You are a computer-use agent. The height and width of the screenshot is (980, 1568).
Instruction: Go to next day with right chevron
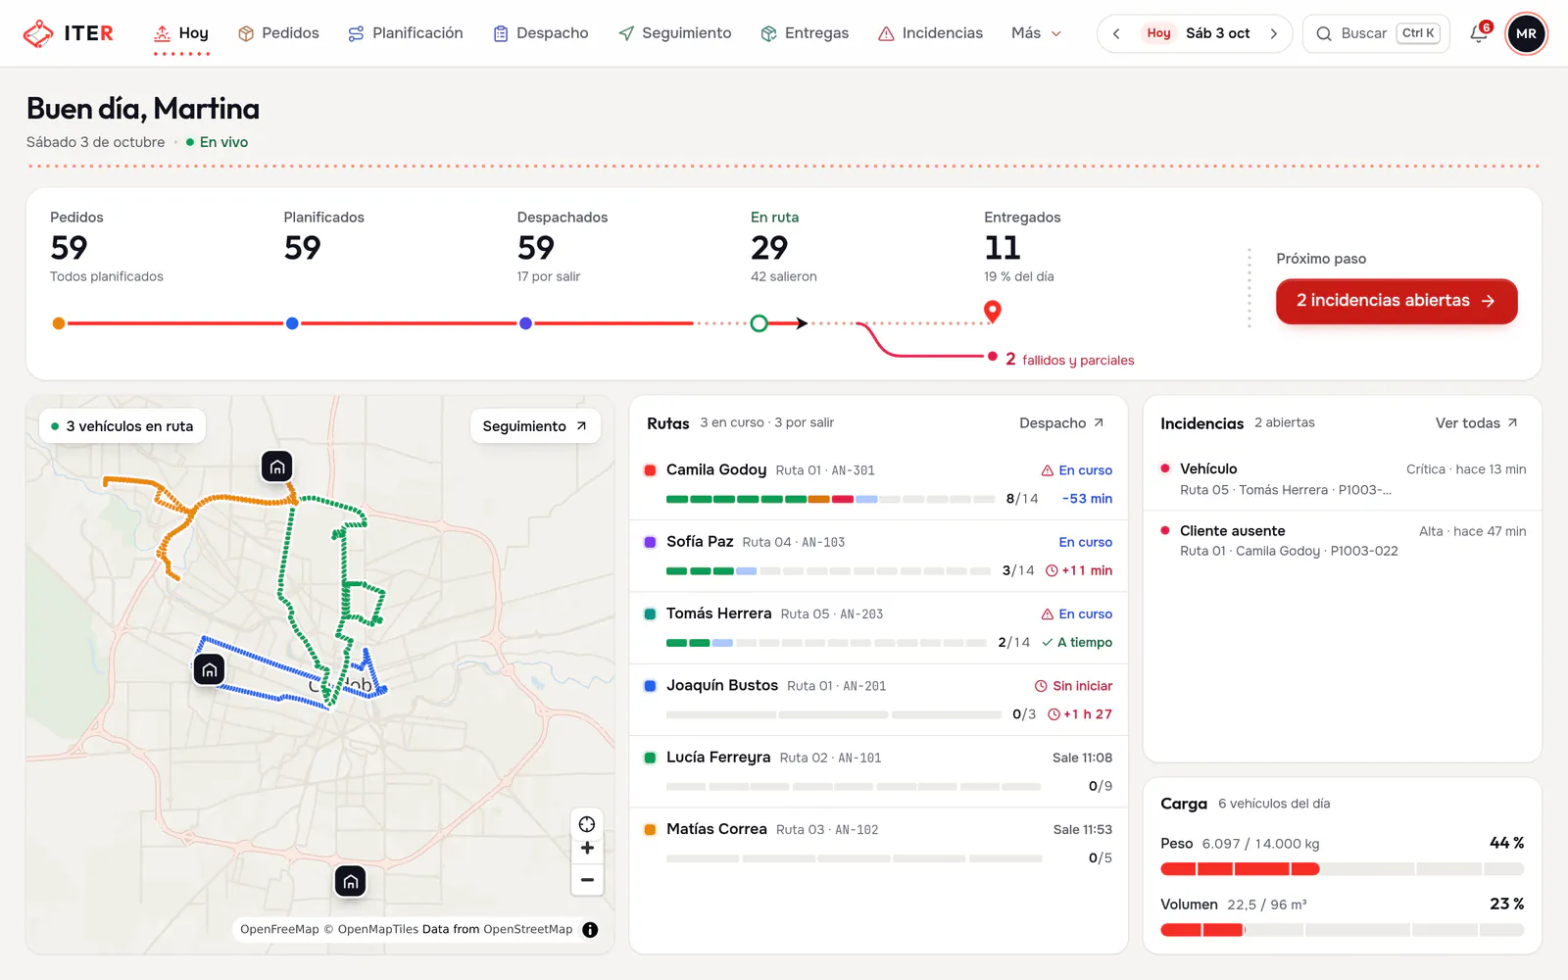point(1273,33)
